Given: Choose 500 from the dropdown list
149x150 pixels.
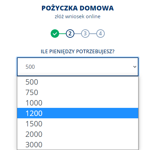Looking at the screenshot, I should click(78, 82).
